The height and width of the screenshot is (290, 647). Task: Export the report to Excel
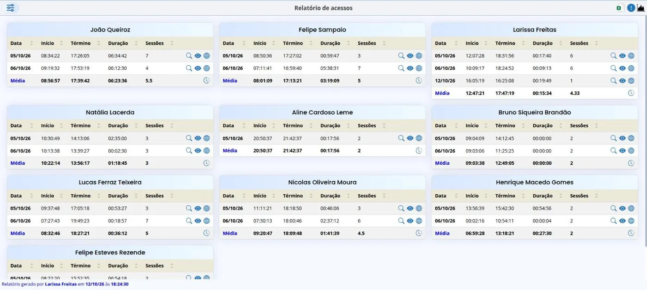click(620, 8)
